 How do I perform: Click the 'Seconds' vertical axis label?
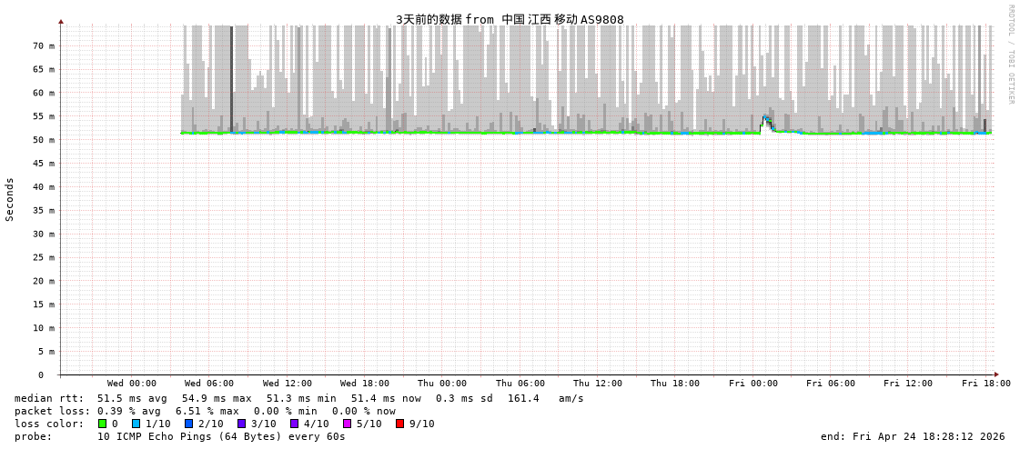coord(10,199)
